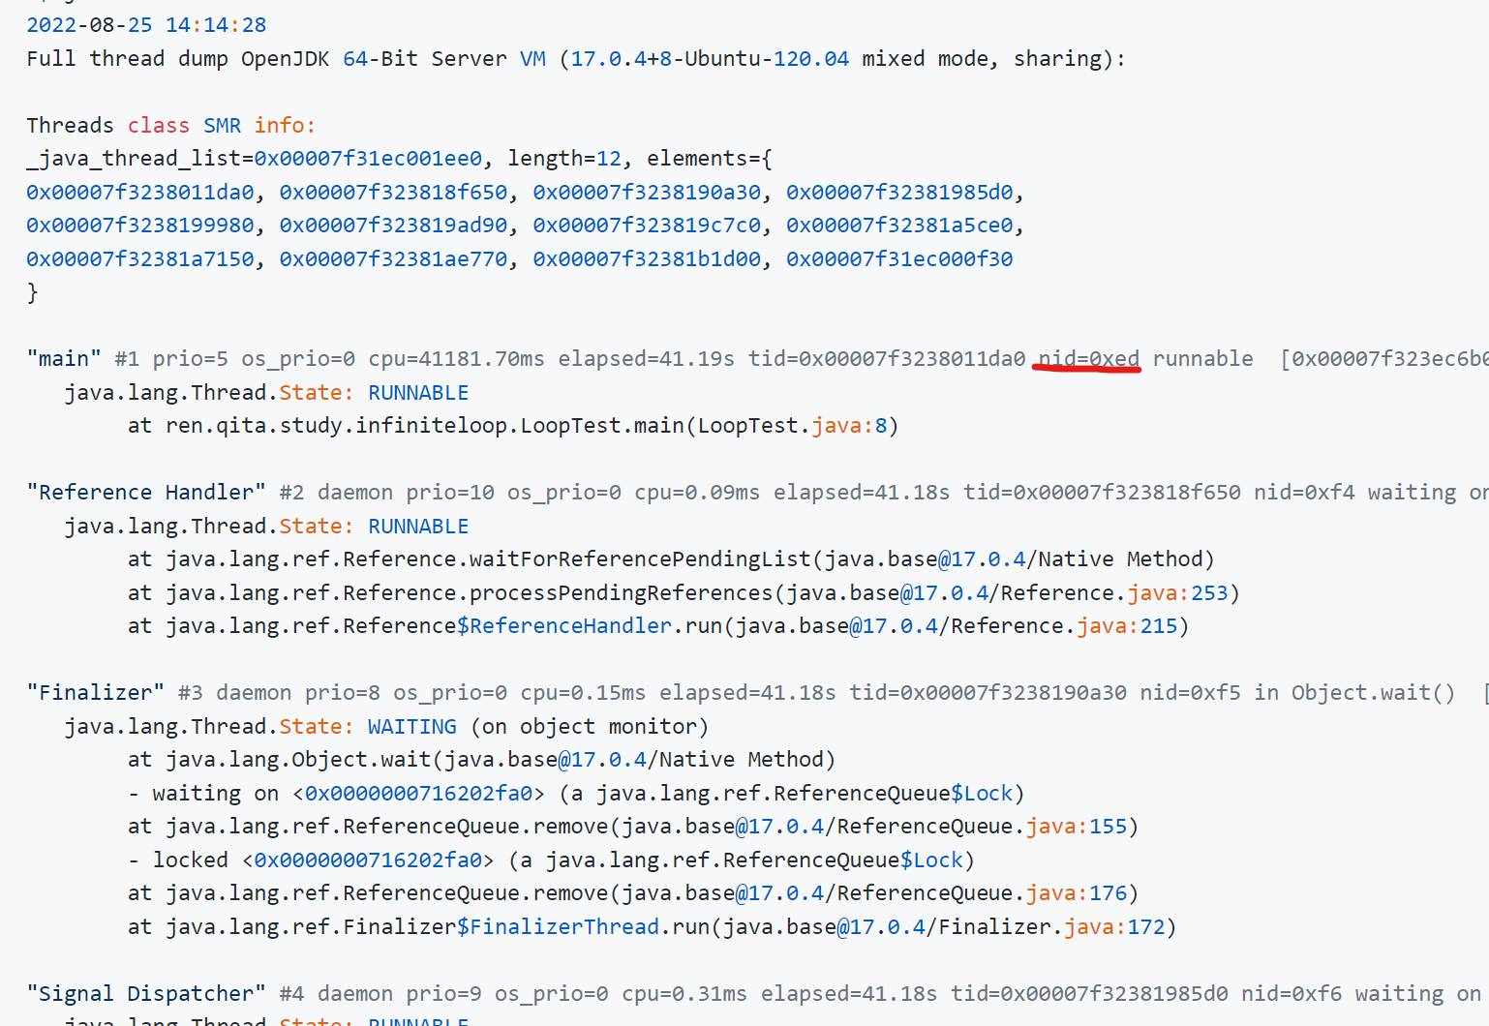The image size is (1489, 1026).
Task: Click the "Finalizer" thread name
Action: coord(96,693)
